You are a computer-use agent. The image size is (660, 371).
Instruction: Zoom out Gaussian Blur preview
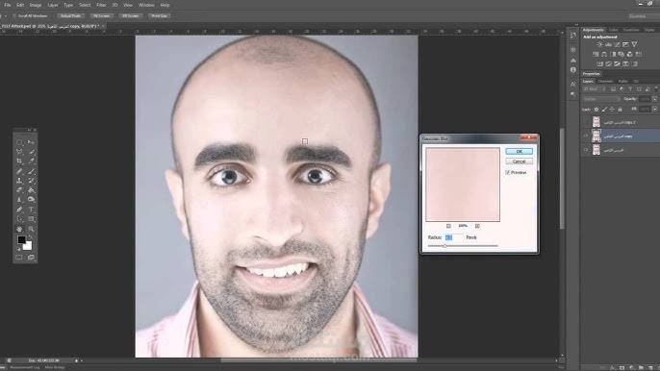[x=448, y=226]
